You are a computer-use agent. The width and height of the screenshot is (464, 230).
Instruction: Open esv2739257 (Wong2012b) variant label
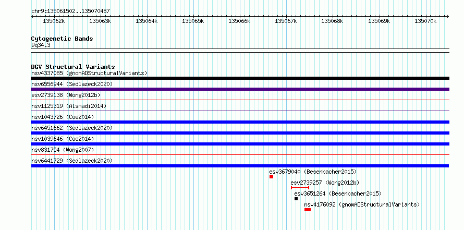325,183
